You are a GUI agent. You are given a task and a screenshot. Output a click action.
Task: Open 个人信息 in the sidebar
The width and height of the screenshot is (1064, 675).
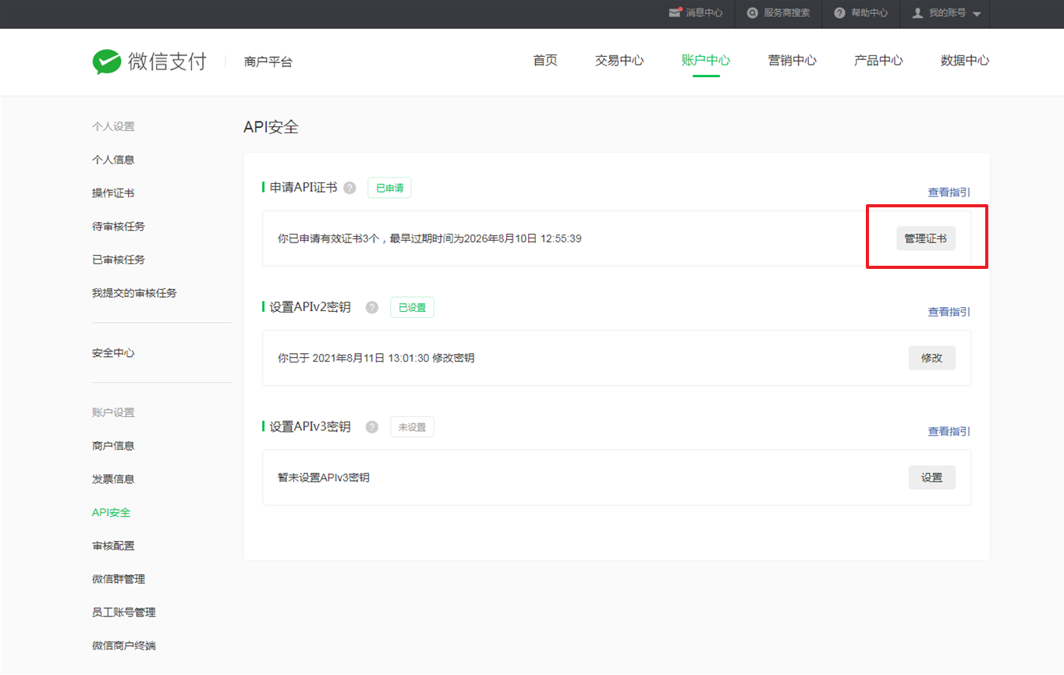coord(113,160)
